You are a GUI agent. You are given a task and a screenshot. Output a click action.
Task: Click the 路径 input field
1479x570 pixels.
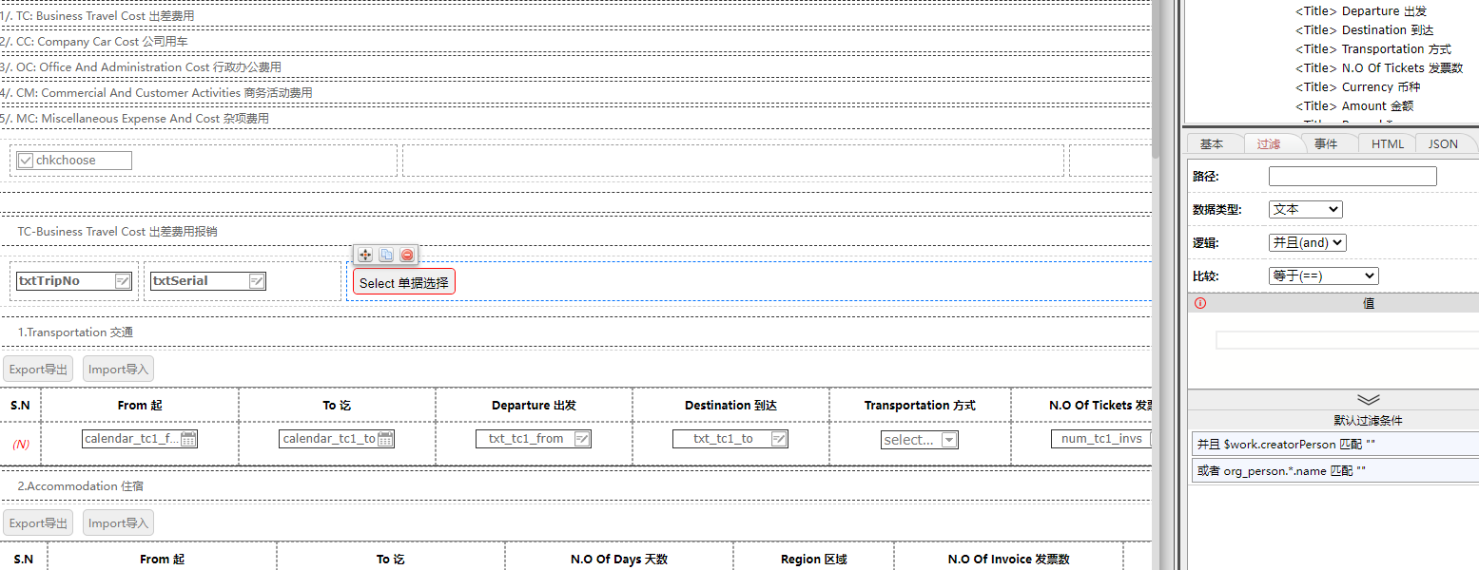[1353, 176]
